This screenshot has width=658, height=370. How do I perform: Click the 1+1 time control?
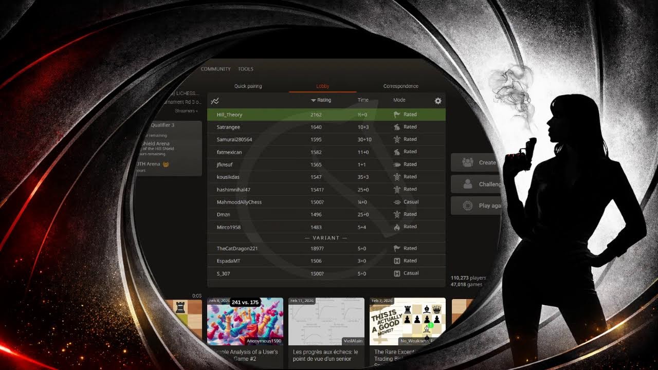(x=362, y=164)
